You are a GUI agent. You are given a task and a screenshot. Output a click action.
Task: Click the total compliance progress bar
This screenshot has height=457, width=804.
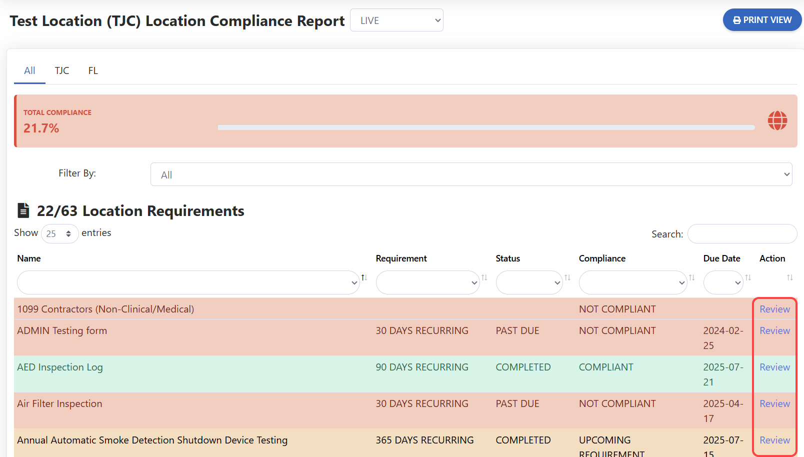pyautogui.click(x=486, y=127)
